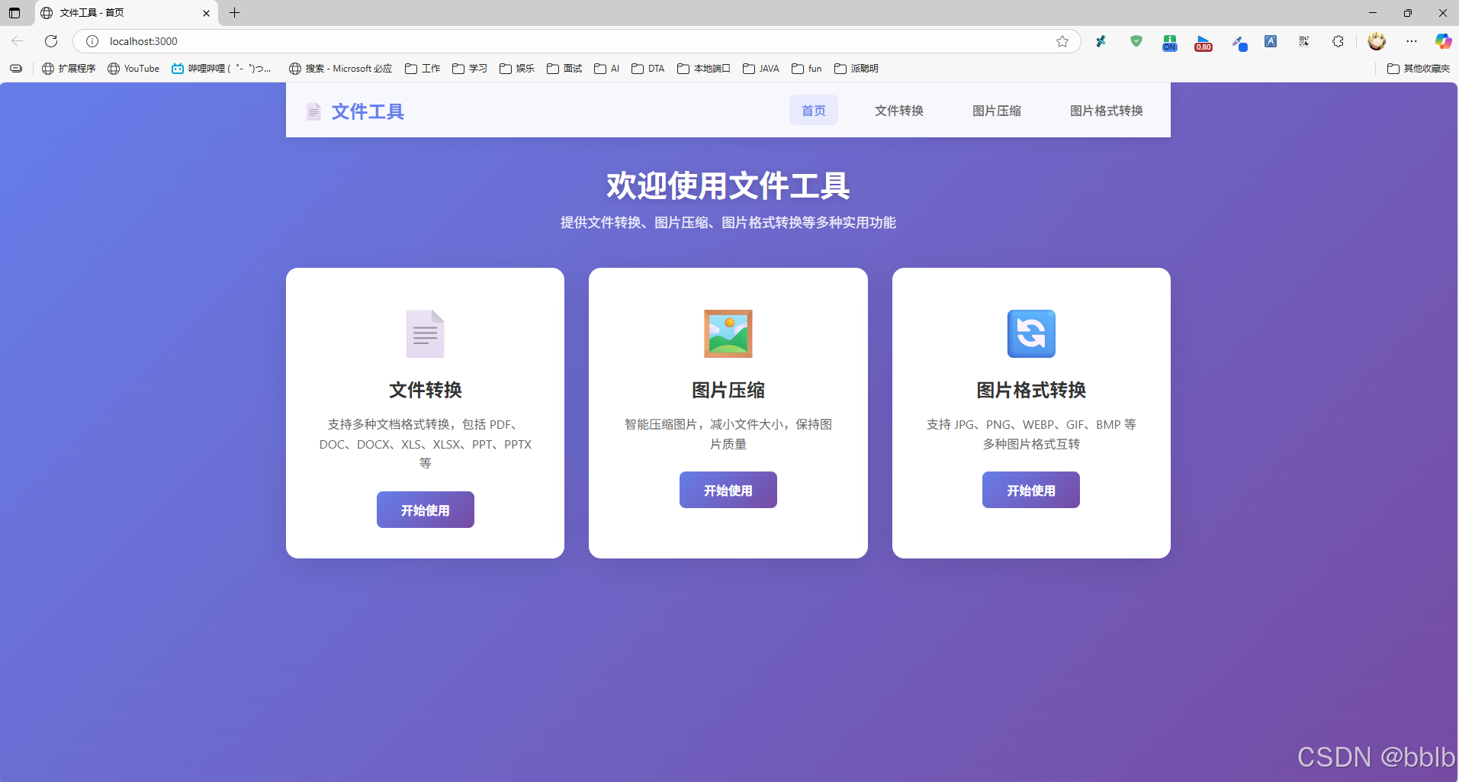
Task: Click 开始使用 under 文件转换
Action: [425, 509]
